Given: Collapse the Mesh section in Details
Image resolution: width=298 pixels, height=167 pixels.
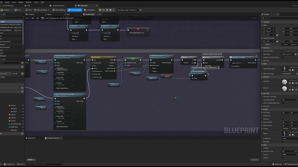Looking at the screenshot, I should [x=262, y=64].
